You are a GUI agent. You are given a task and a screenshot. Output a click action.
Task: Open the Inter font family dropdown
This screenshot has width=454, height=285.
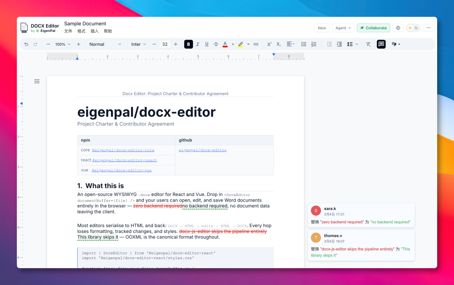pos(138,44)
